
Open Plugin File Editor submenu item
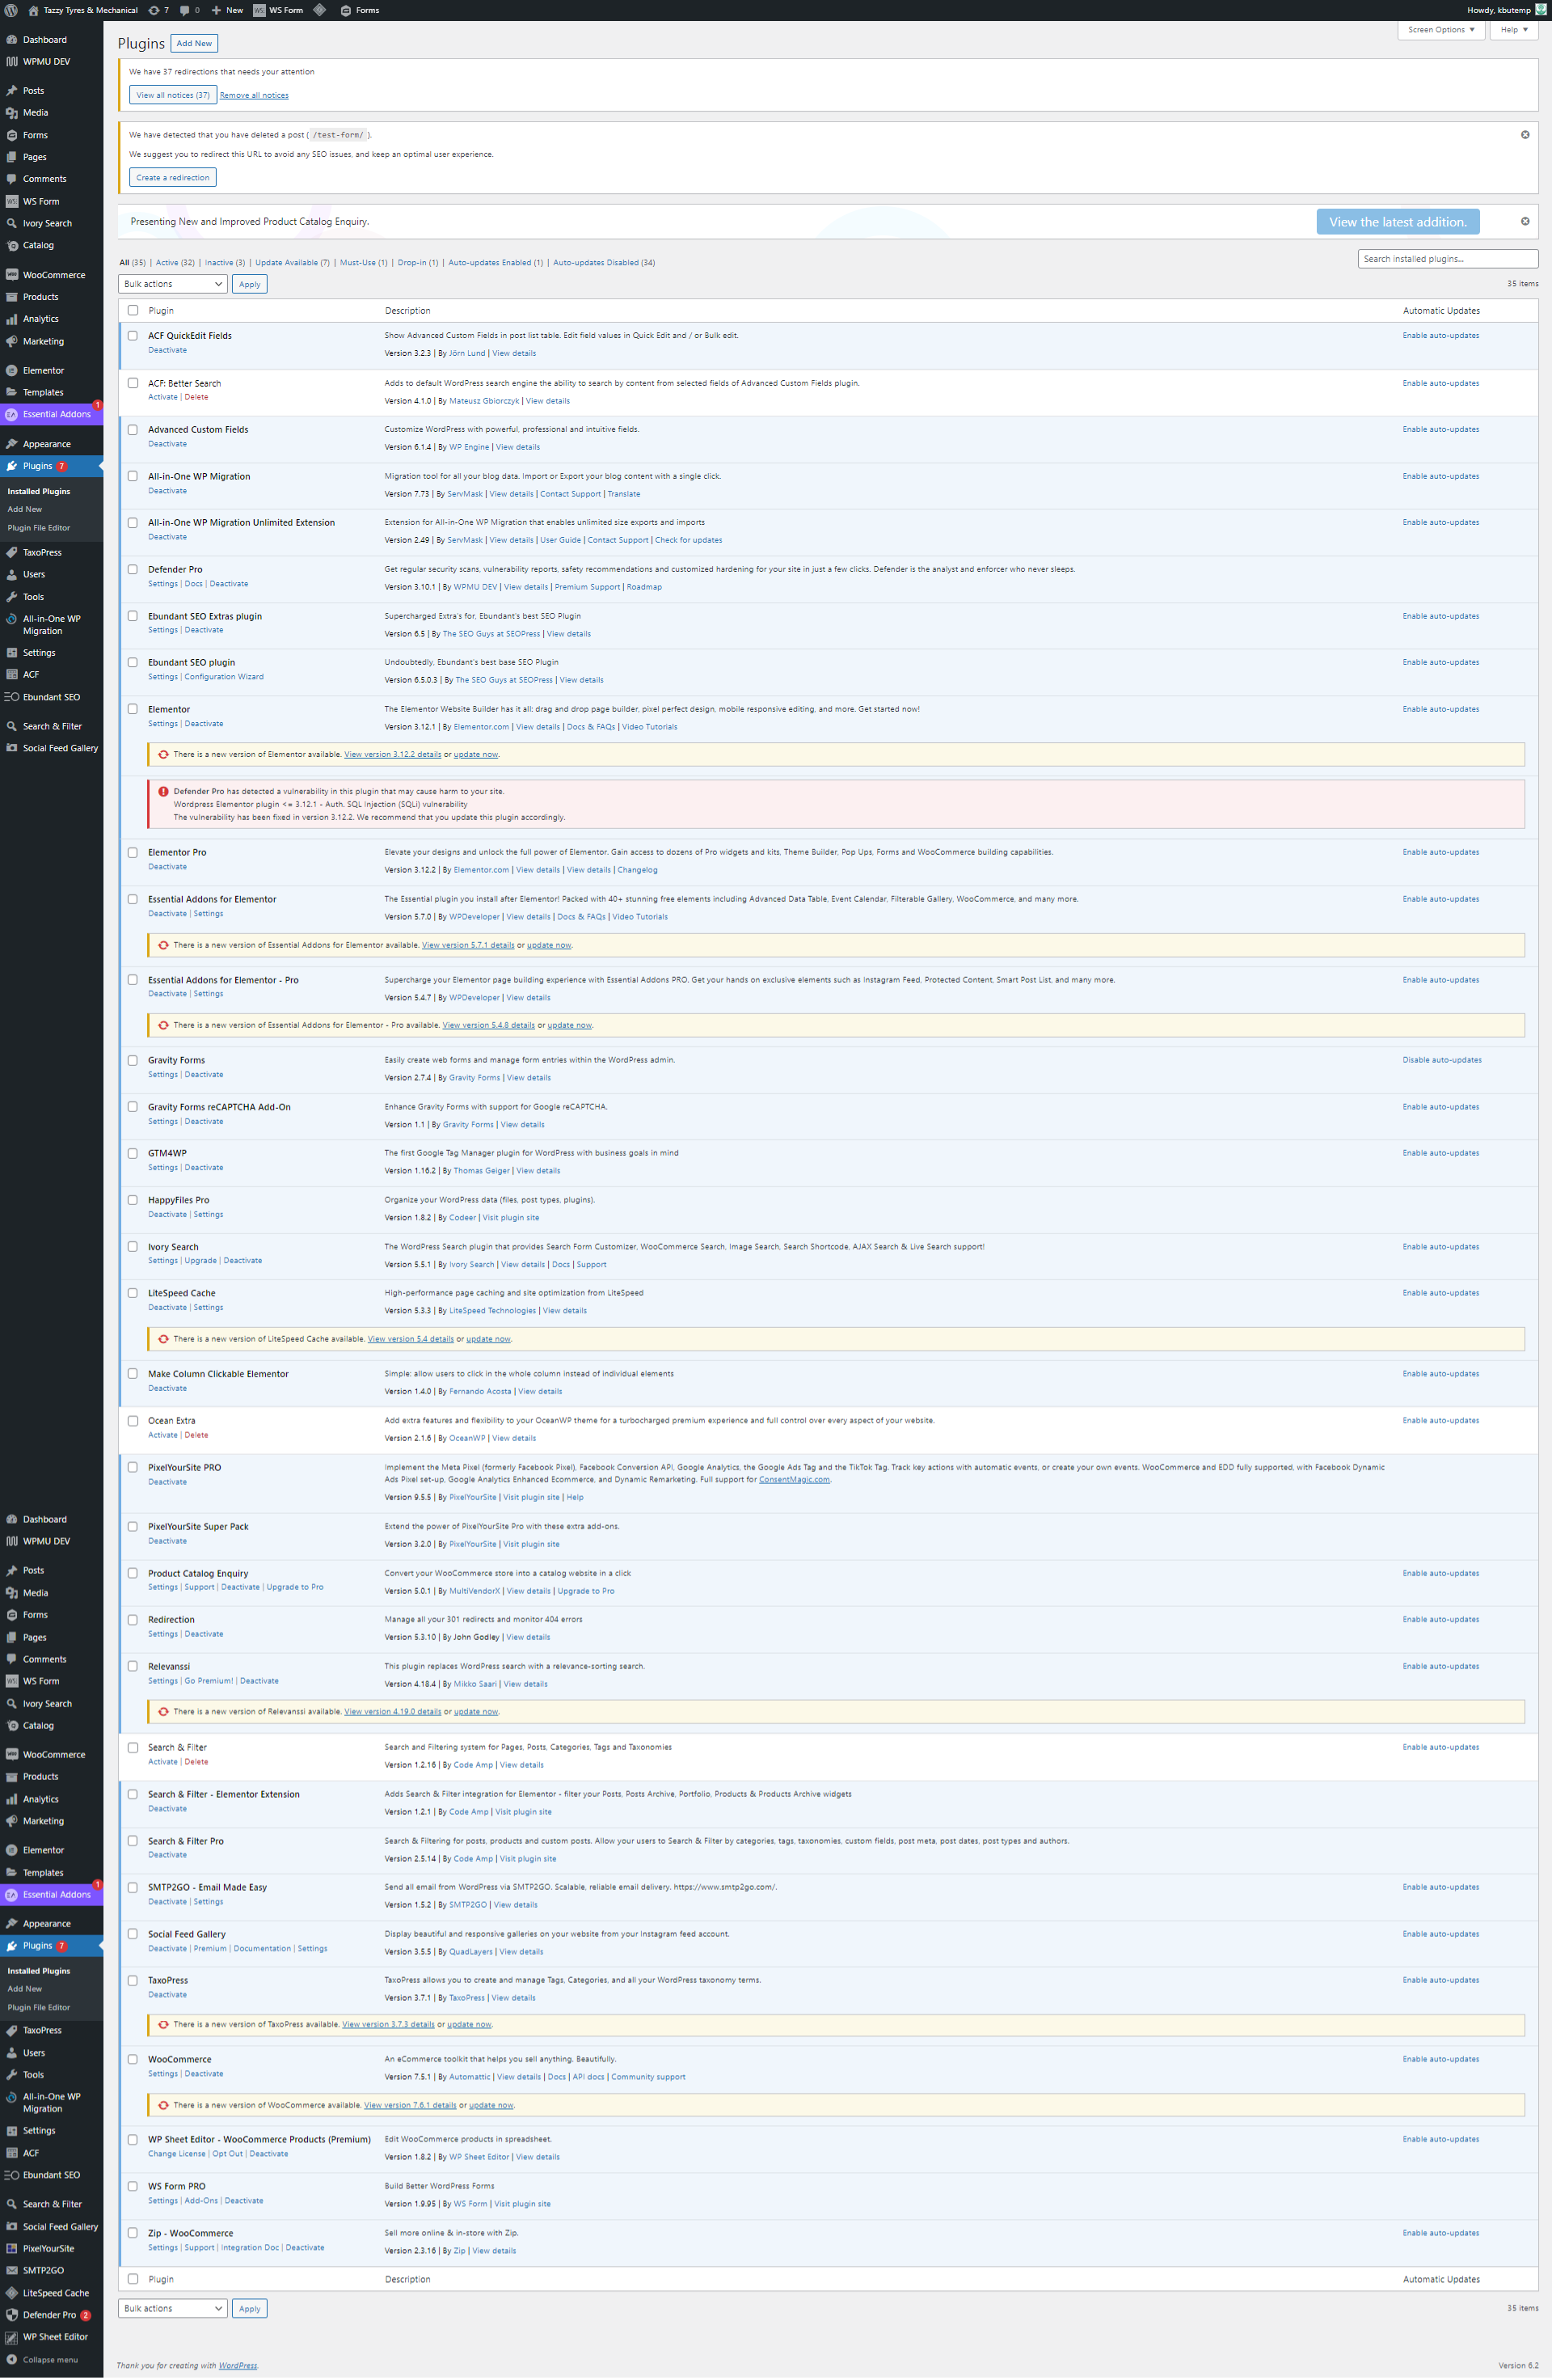39,528
